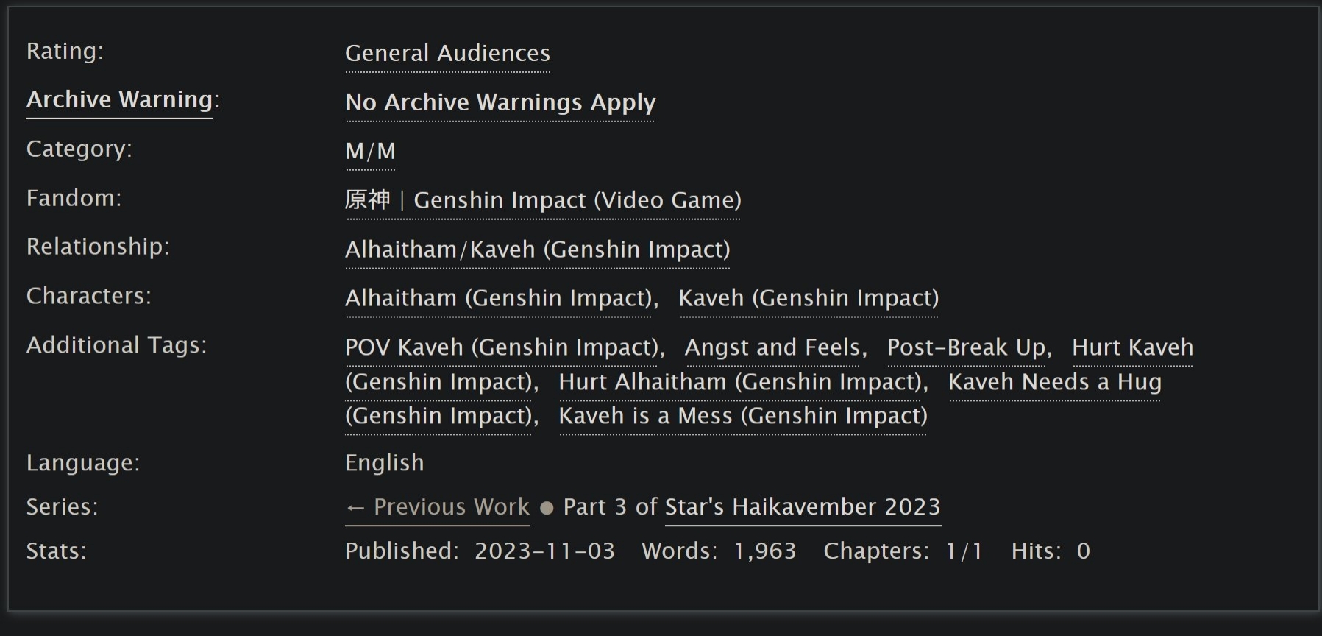Click the Hurt Kaveh (Genshin Impact) tag
This screenshot has height=636, width=1322.
(x=1132, y=347)
